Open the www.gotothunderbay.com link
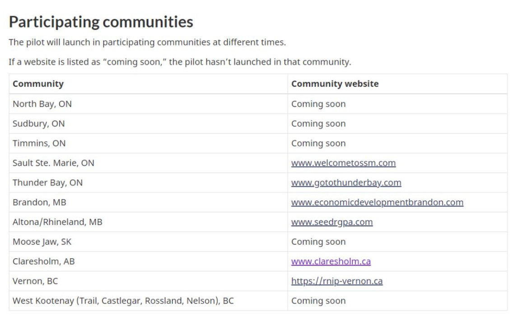Viewport: 522px width, 326px height. 346,183
